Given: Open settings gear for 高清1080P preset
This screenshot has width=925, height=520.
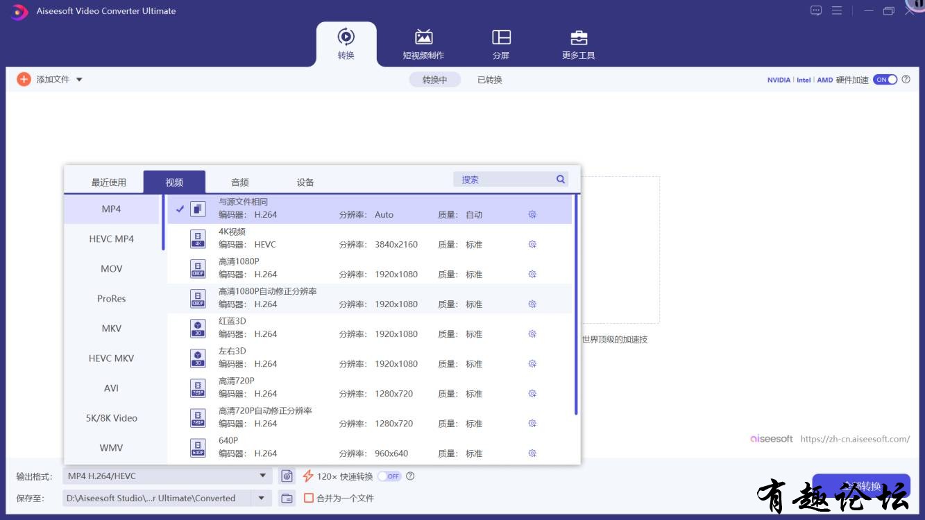Looking at the screenshot, I should pyautogui.click(x=532, y=275).
